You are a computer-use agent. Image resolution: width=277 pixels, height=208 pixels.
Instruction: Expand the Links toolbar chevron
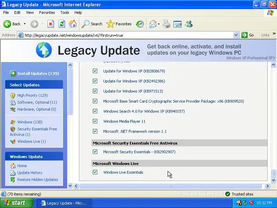(274, 34)
